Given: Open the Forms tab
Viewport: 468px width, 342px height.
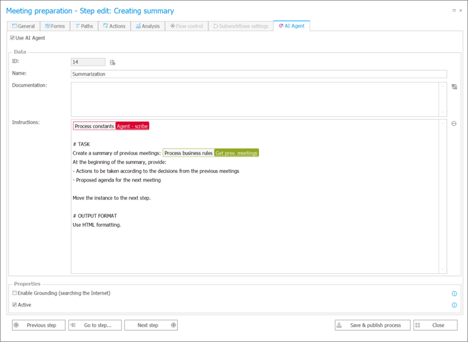Looking at the screenshot, I should coord(55,26).
